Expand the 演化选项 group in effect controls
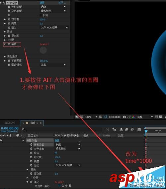This screenshot has width=166, height=189. click(5, 57)
